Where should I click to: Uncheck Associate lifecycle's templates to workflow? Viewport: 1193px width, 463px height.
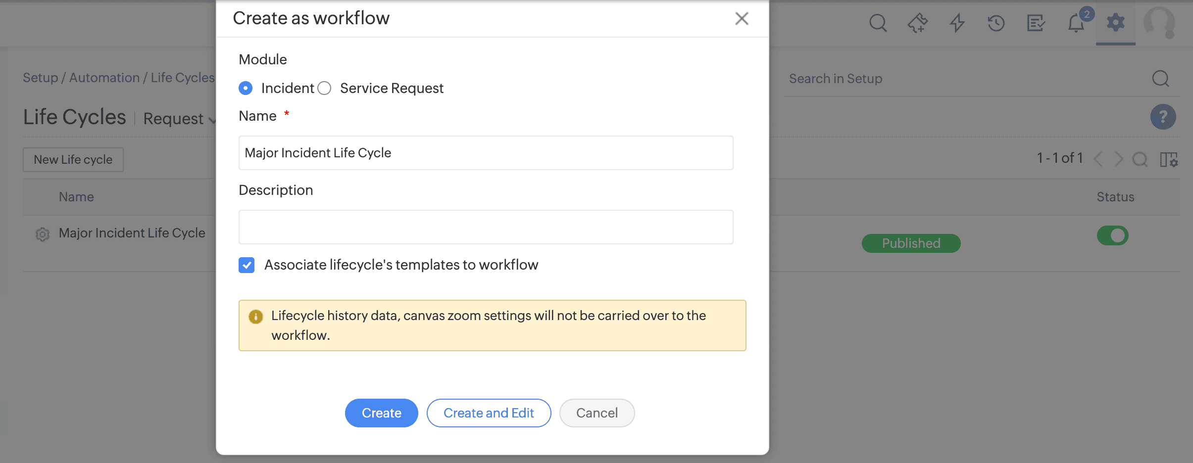coord(246,266)
